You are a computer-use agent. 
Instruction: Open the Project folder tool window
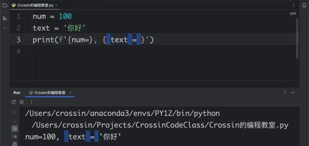tap(5, 5)
